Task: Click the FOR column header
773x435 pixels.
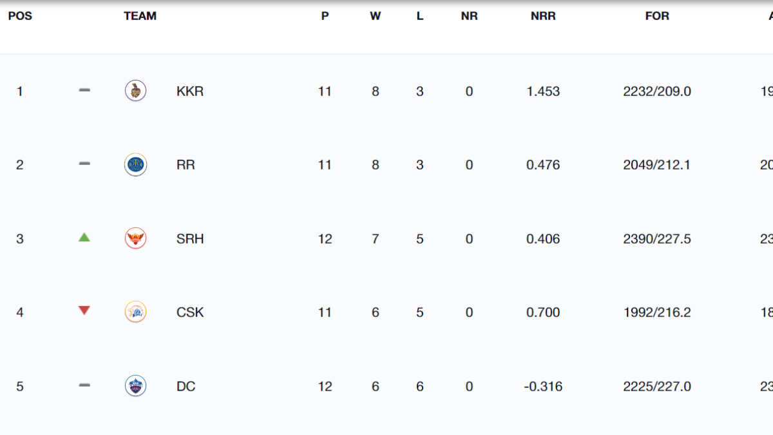Action: [x=657, y=16]
